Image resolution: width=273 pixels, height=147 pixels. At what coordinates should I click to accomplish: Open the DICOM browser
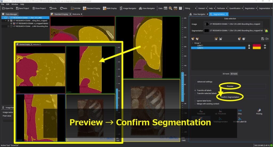coord(75,8)
